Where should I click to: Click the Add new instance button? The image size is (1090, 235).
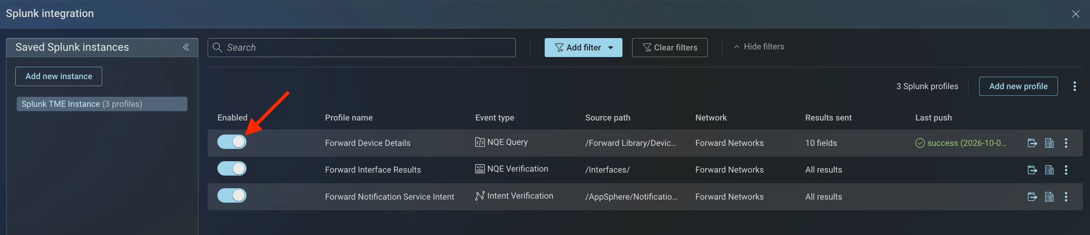point(59,76)
